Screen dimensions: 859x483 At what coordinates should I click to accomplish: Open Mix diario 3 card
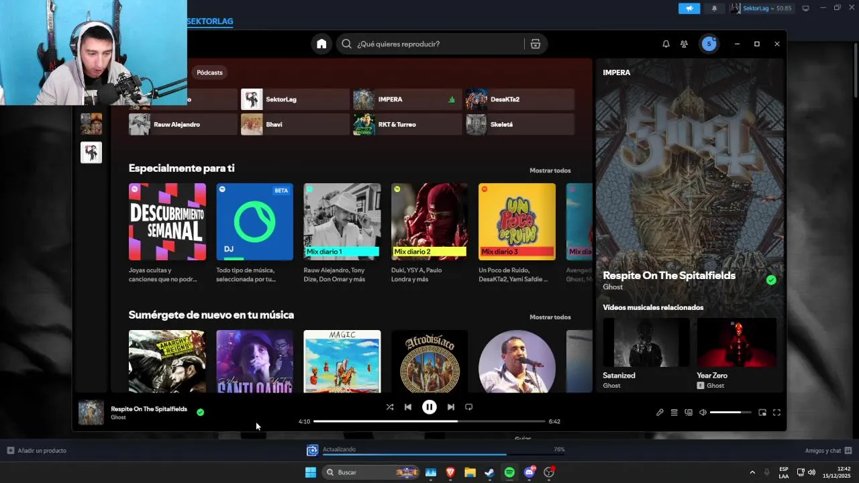(x=517, y=233)
